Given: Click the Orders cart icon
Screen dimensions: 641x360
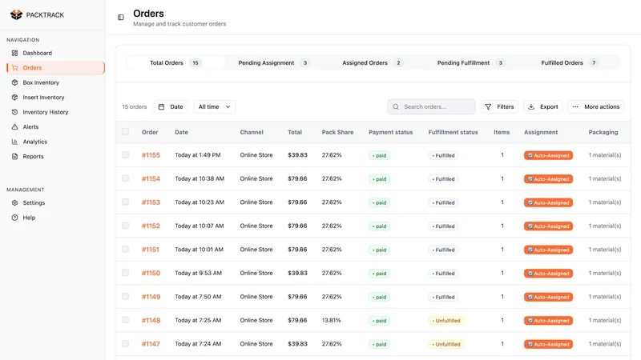Looking at the screenshot, I should click(x=14, y=68).
